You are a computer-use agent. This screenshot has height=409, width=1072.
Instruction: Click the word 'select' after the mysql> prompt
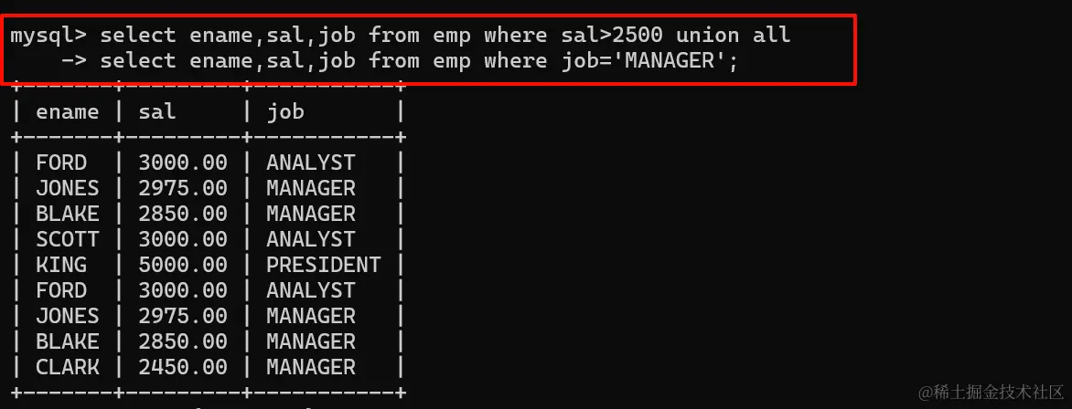tap(137, 36)
